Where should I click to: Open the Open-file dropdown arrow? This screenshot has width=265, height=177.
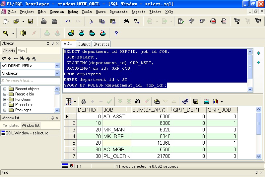[23, 21]
